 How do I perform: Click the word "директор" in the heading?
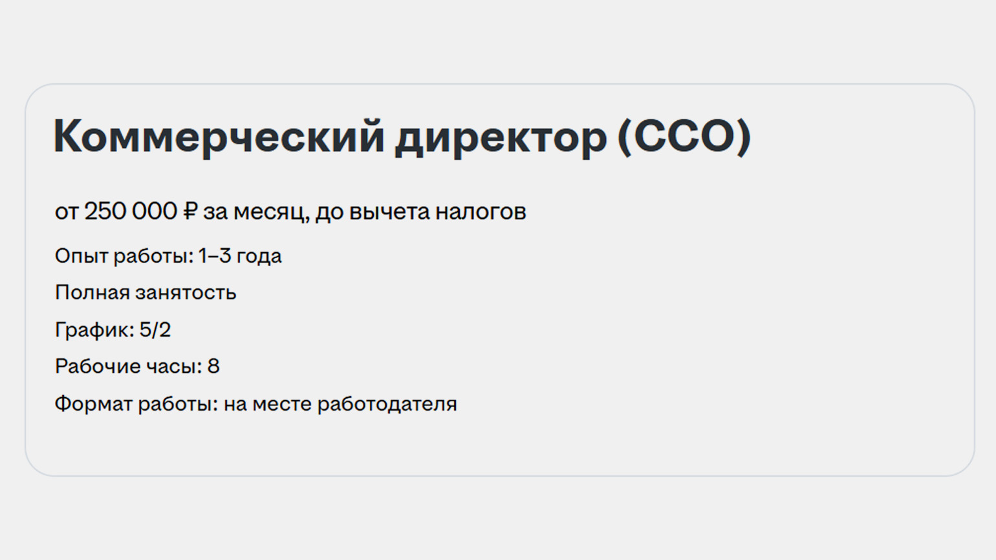click(501, 136)
